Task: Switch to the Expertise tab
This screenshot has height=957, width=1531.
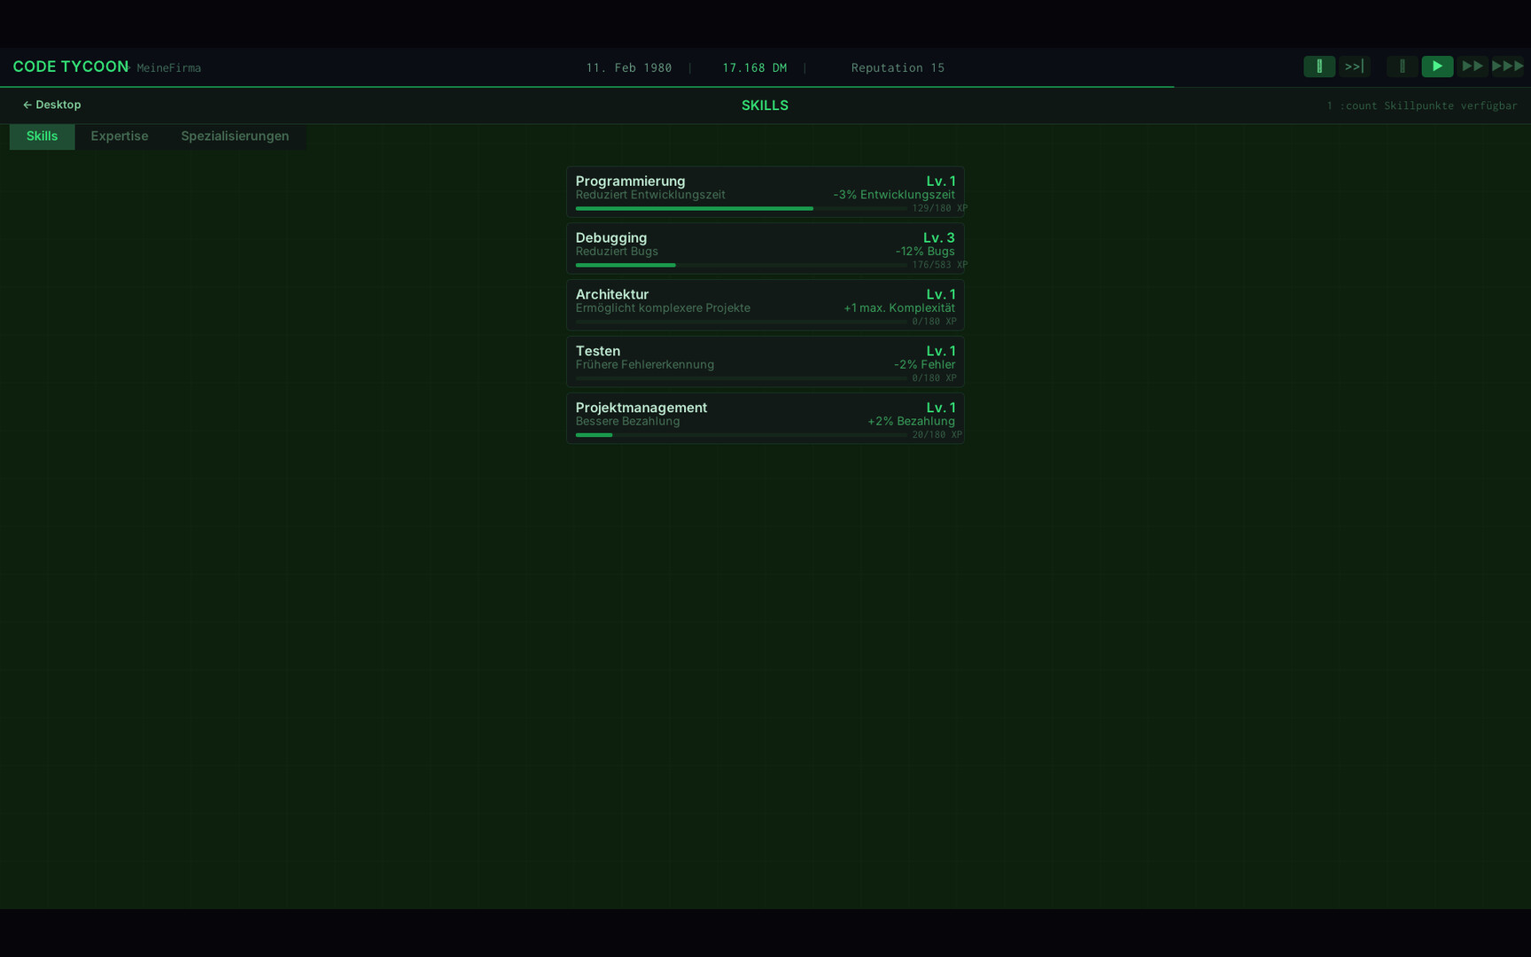Action: [120, 136]
